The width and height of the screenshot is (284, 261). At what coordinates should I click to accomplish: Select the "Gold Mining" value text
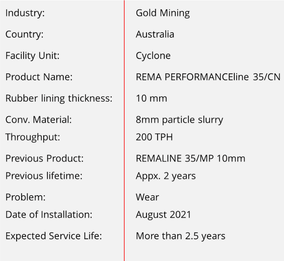coord(163,13)
